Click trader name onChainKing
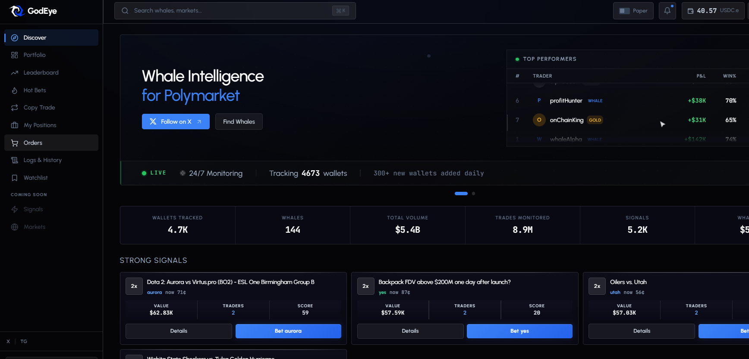 [566, 120]
